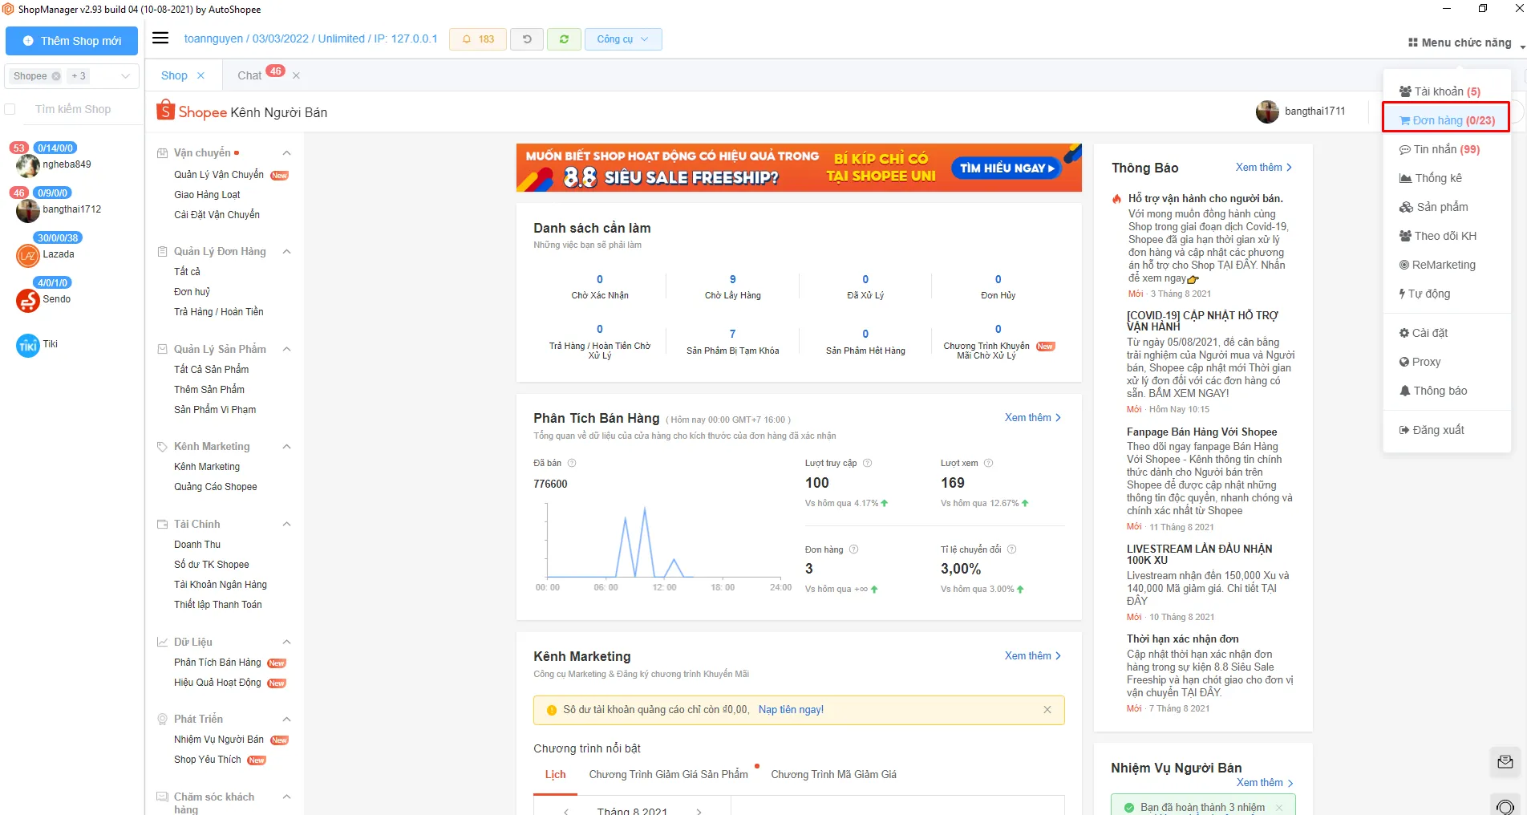This screenshot has height=815, width=1527.
Task: Click the Shopee logo
Action: coord(192,112)
